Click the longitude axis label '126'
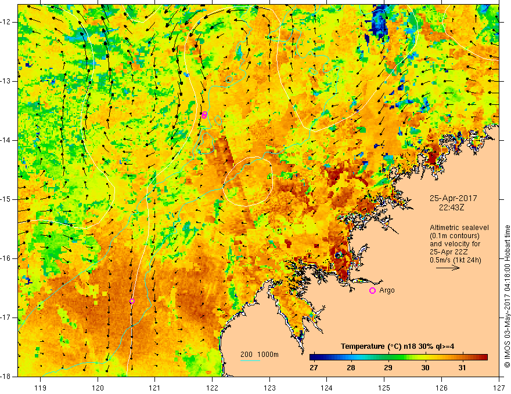Screen dimensions: 511x394 coord(441,388)
